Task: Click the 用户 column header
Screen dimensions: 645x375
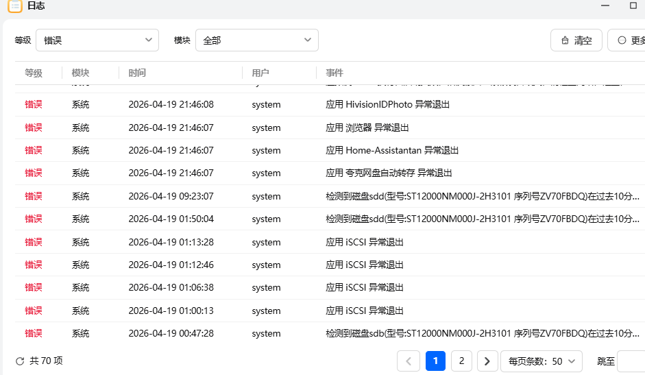Action: pos(260,73)
